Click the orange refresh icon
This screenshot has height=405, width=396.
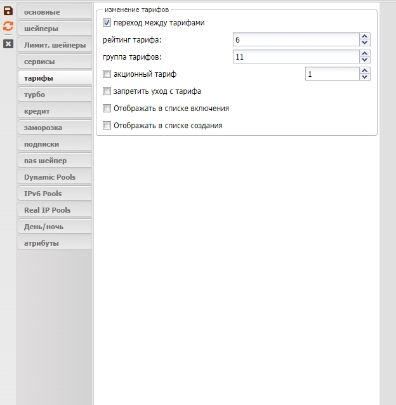coord(8,27)
